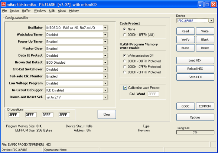The width and height of the screenshot is (218, 153).
Task: Click the Program Memory Size 8 K text
Action: tap(24, 126)
